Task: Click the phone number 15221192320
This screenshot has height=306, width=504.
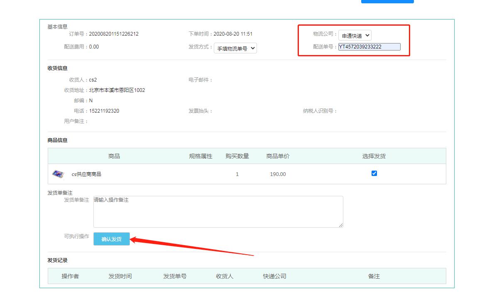Action: coord(104,111)
